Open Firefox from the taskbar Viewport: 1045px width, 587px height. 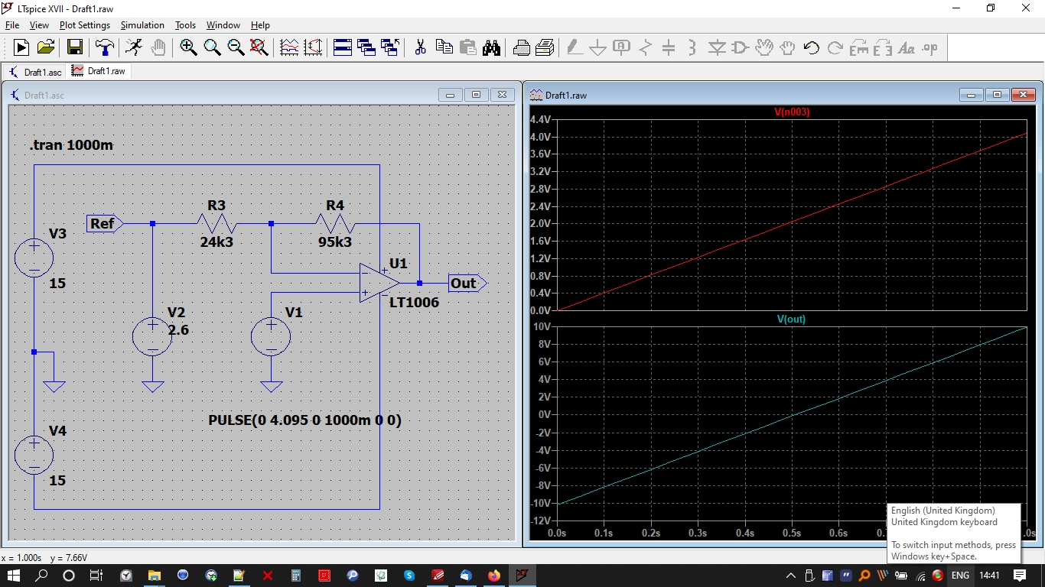pos(493,575)
